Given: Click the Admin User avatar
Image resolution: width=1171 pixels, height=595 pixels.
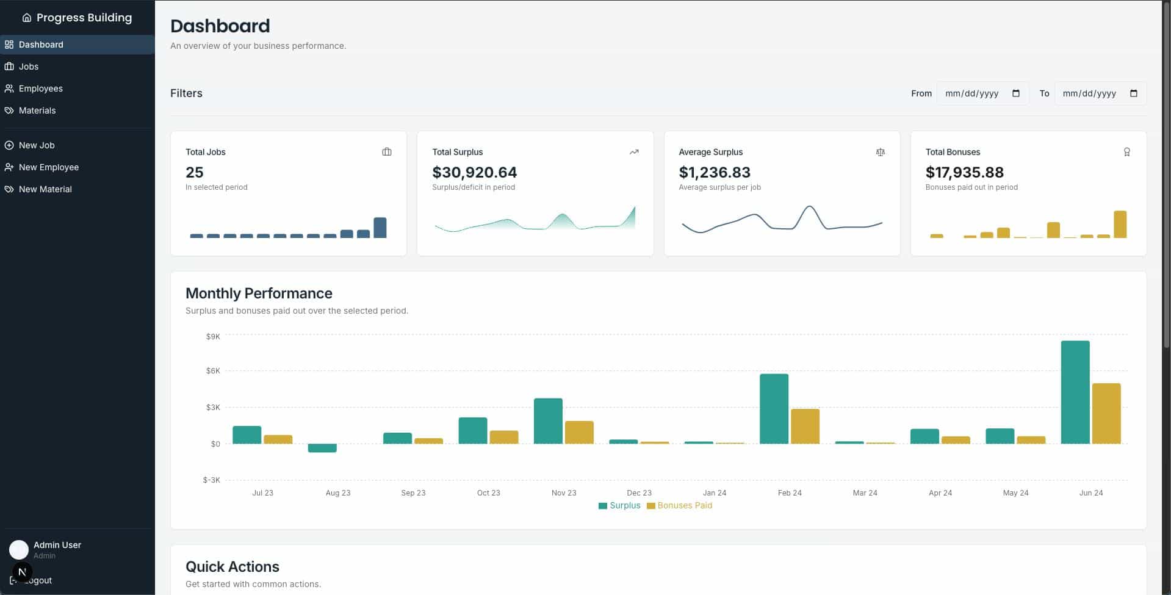Looking at the screenshot, I should (x=18, y=549).
